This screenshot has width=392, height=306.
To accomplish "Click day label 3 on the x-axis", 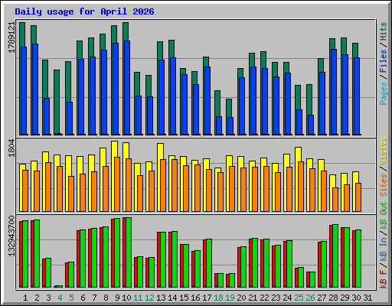I will click(x=48, y=298).
